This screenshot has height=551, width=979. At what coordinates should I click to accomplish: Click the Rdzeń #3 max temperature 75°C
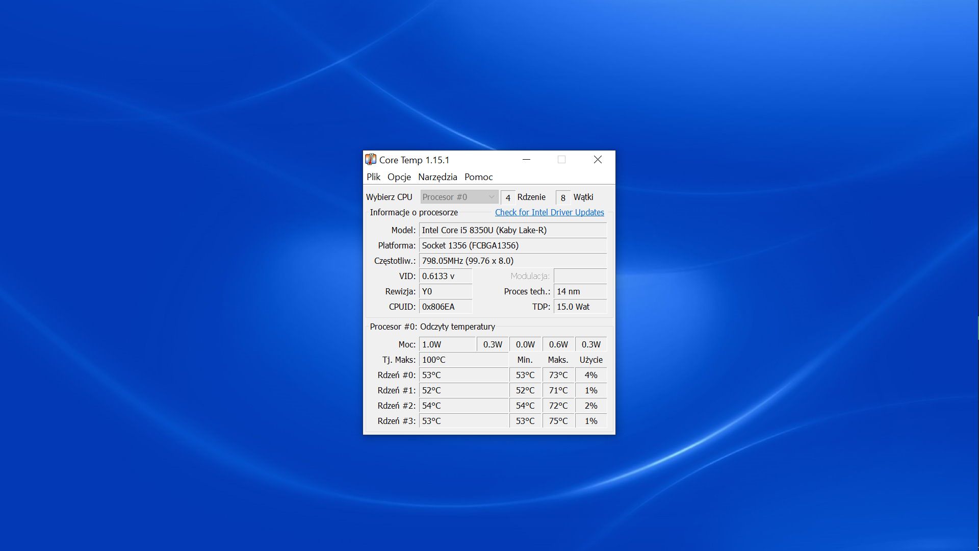coord(558,421)
